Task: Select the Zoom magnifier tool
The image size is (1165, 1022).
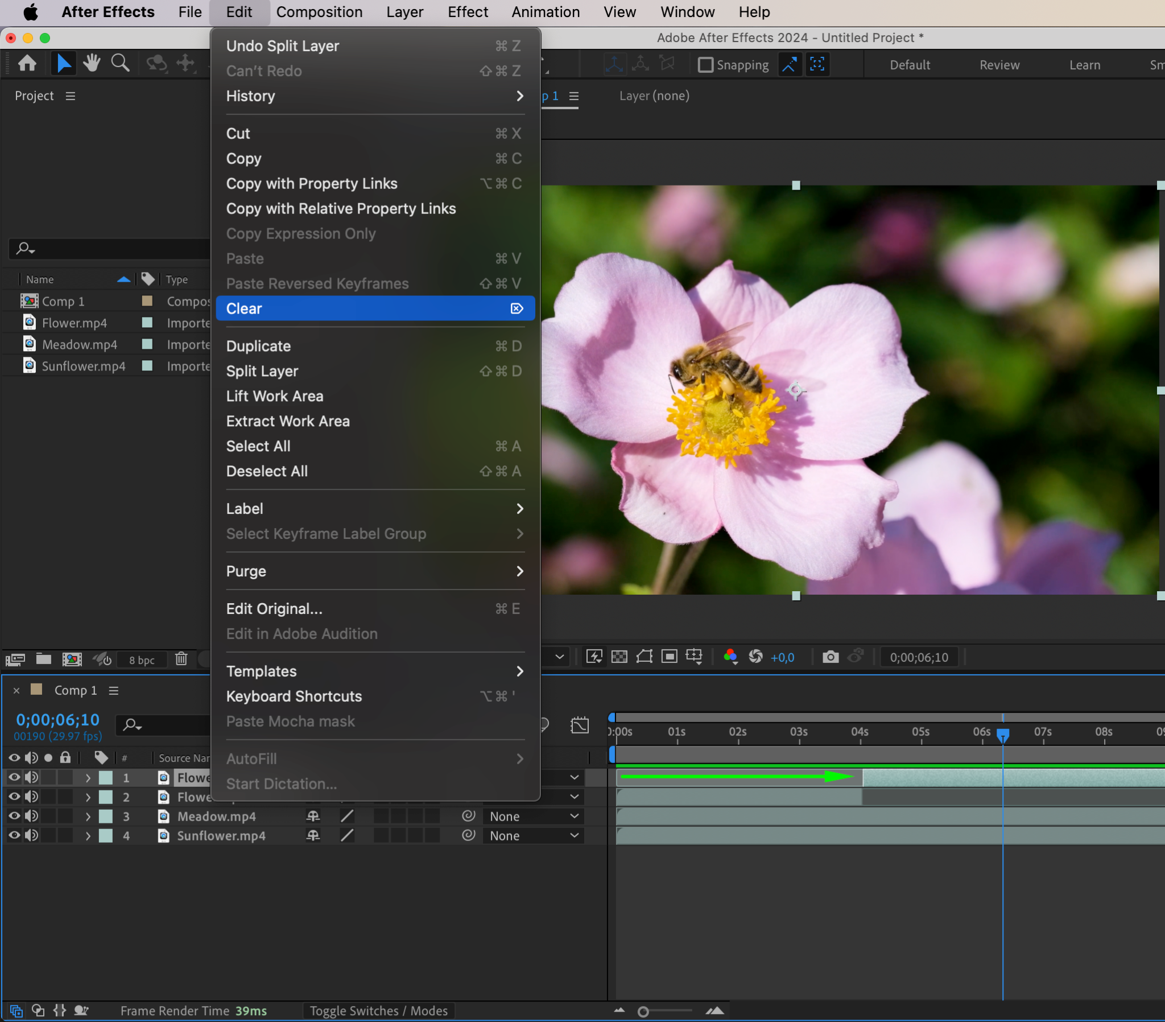Action: point(119,63)
